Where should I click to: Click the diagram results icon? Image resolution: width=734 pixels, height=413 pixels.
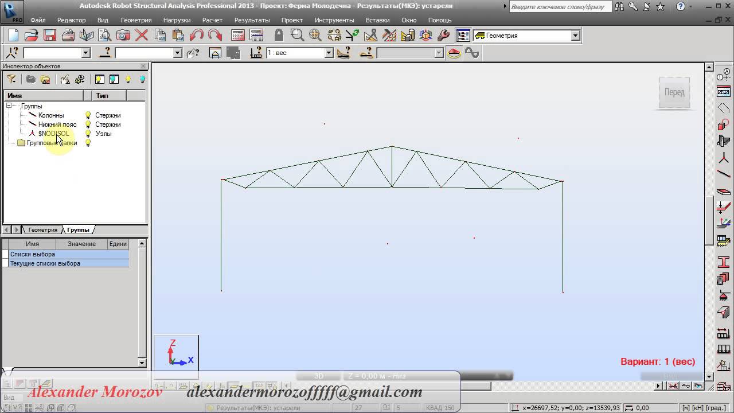(x=454, y=53)
